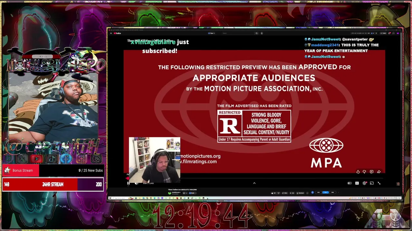Click the small webcam inside the video

[x=154, y=160]
